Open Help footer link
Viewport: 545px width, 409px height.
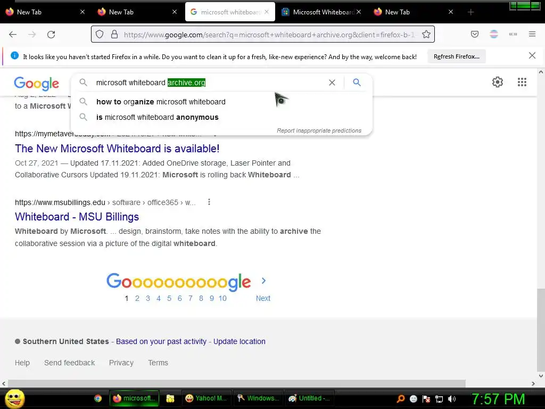pyautogui.click(x=22, y=363)
